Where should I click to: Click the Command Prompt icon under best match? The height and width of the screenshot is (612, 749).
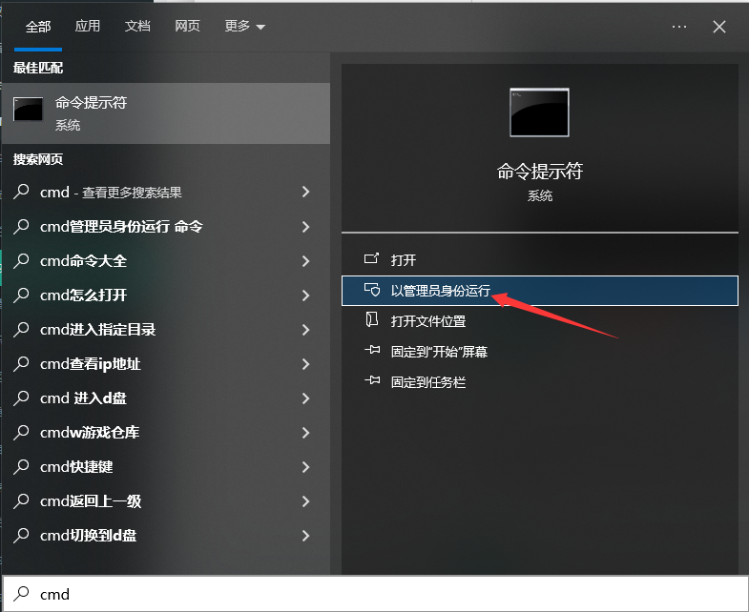coord(29,110)
